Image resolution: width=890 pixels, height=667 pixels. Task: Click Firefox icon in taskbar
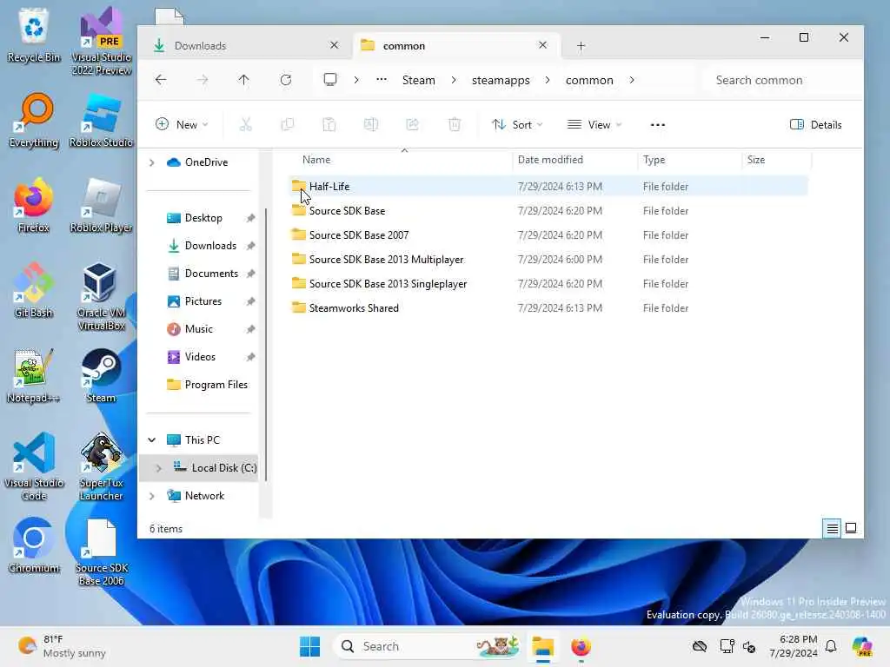click(581, 646)
